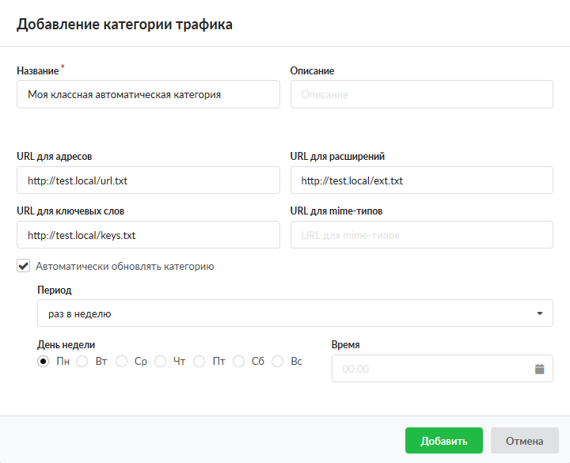Focus the Название text field

pos(148,94)
